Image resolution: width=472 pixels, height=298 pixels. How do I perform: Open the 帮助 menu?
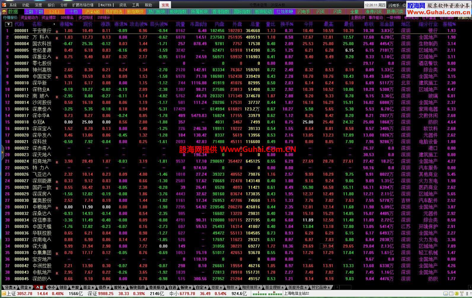pyautogui.click(x=148, y=5)
